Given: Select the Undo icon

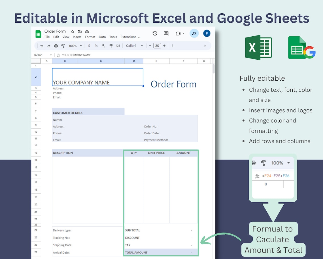Looking at the screenshot, I should click(x=42, y=45).
